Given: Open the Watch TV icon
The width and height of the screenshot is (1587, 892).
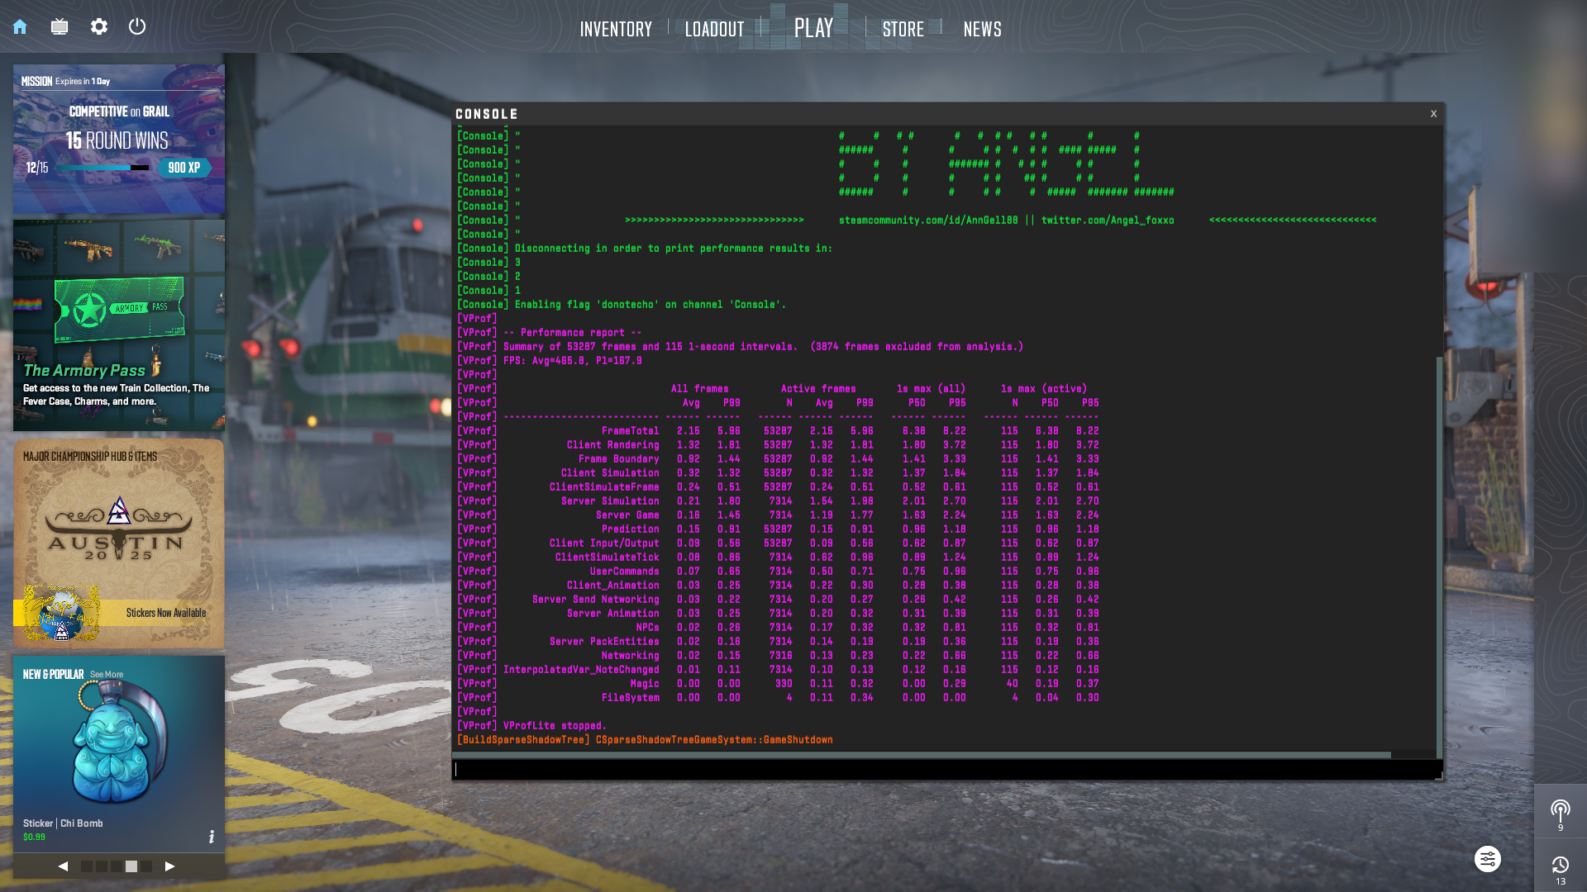Looking at the screenshot, I should tap(60, 27).
